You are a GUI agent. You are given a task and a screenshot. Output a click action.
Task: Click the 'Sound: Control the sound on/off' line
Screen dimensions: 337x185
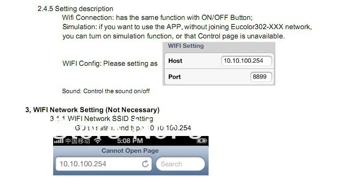coord(106,91)
